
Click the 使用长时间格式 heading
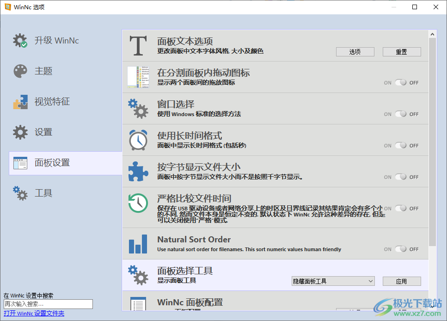click(x=190, y=136)
